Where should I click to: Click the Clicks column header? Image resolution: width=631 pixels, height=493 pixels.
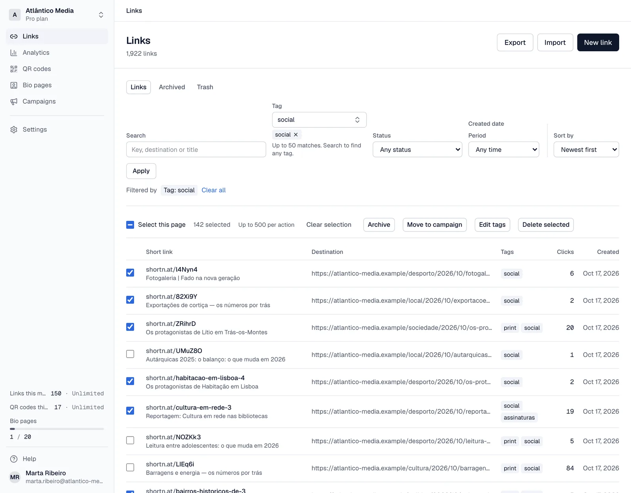[565, 252]
